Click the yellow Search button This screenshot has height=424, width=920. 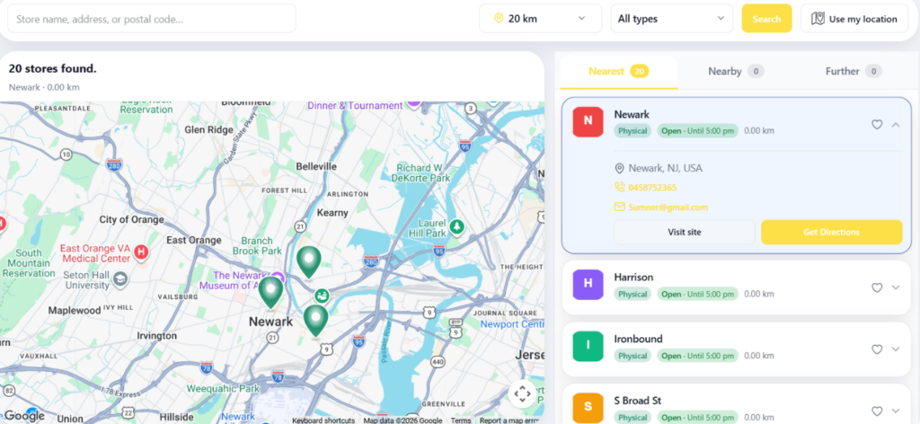coord(767,19)
